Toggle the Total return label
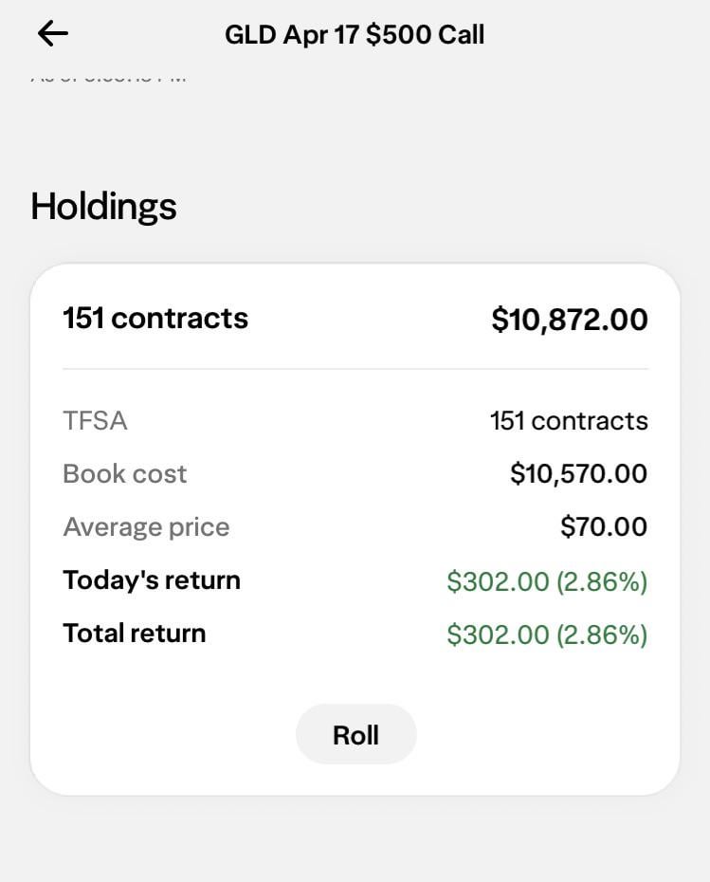710x882 pixels. click(x=134, y=634)
